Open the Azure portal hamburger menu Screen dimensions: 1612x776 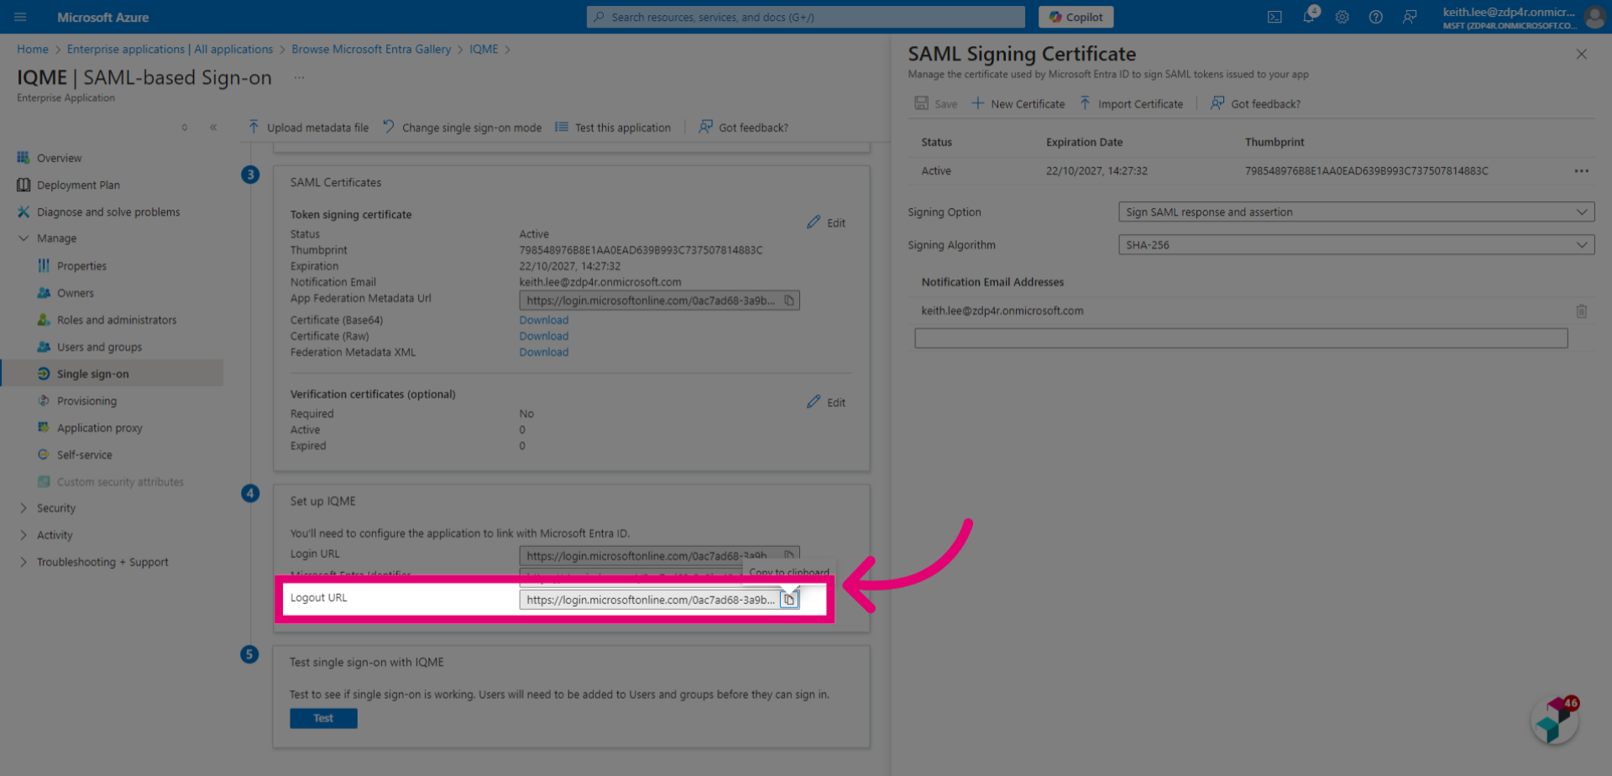pos(20,17)
